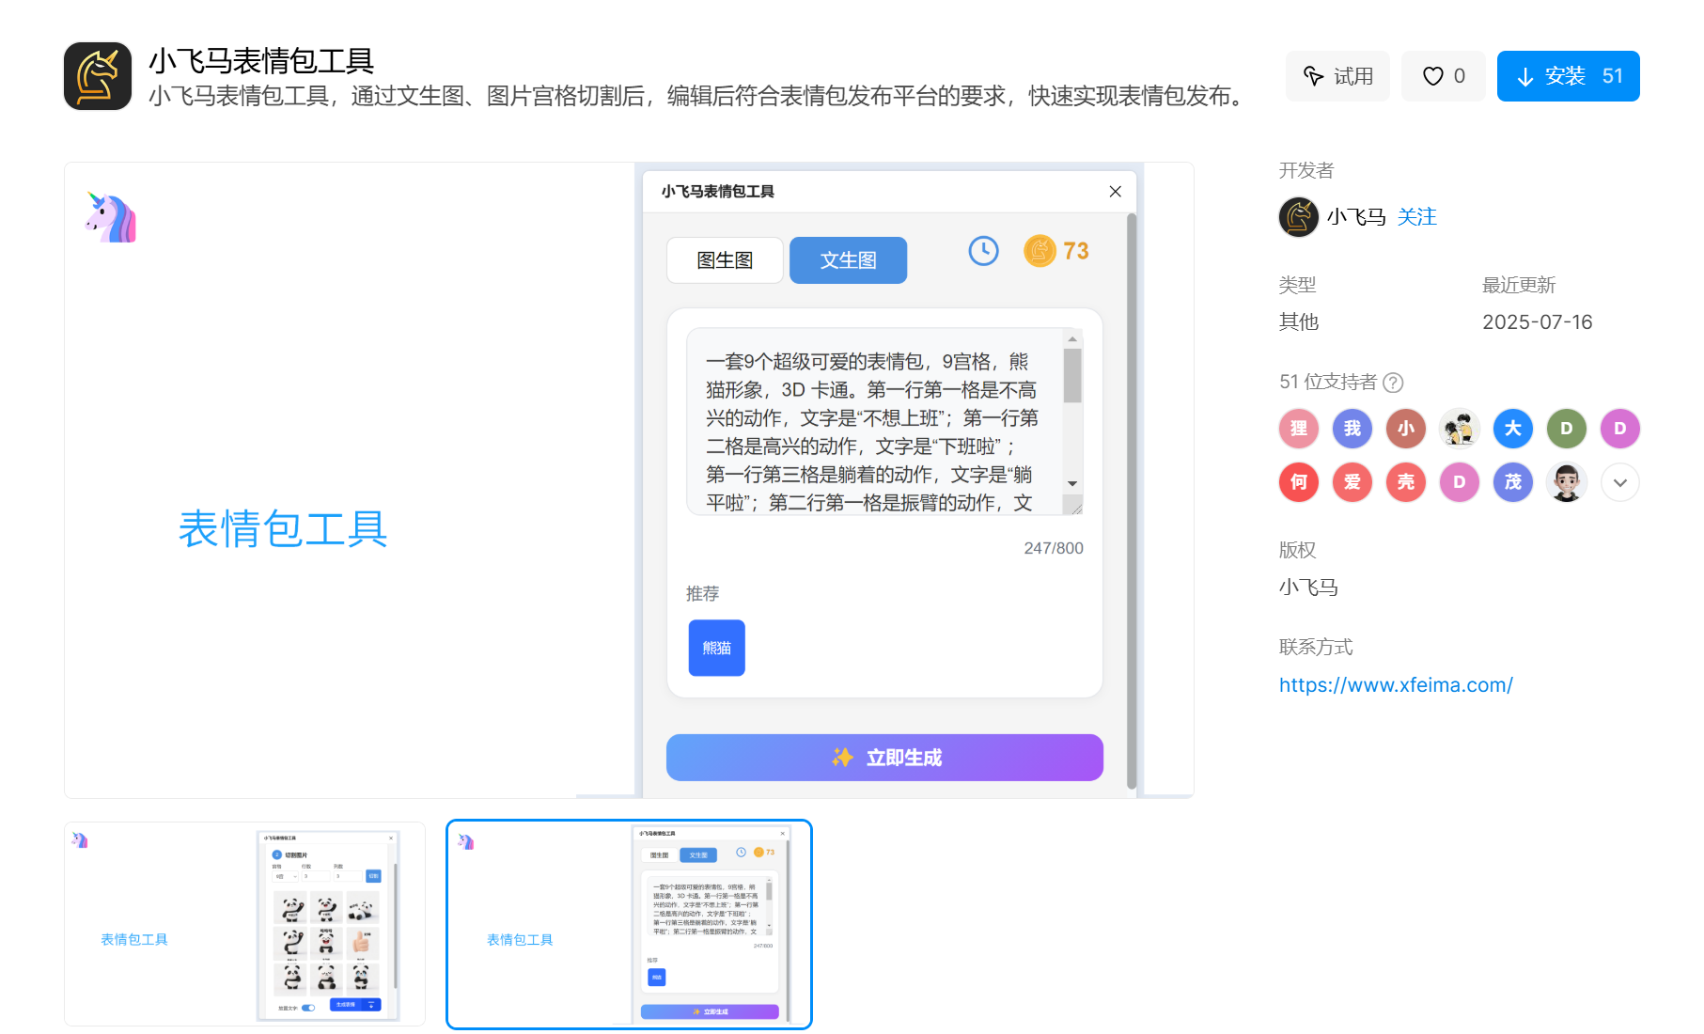This screenshot has width=1704, height=1034.
Task: Click the cursor icon on the 试用 button
Action: [x=1314, y=75]
